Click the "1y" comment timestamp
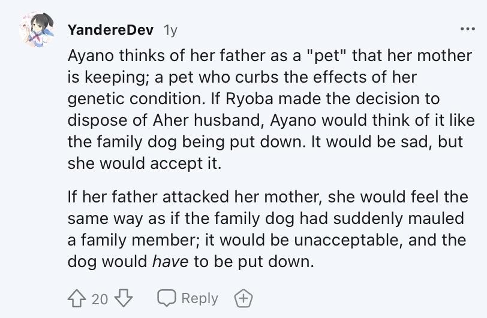Screen dimensions: 487x318 pos(170,29)
